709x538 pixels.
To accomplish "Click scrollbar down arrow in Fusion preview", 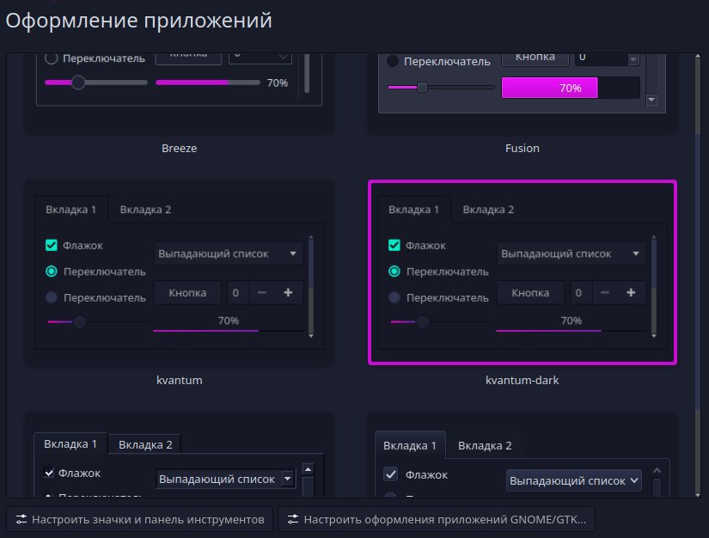I will (x=651, y=100).
